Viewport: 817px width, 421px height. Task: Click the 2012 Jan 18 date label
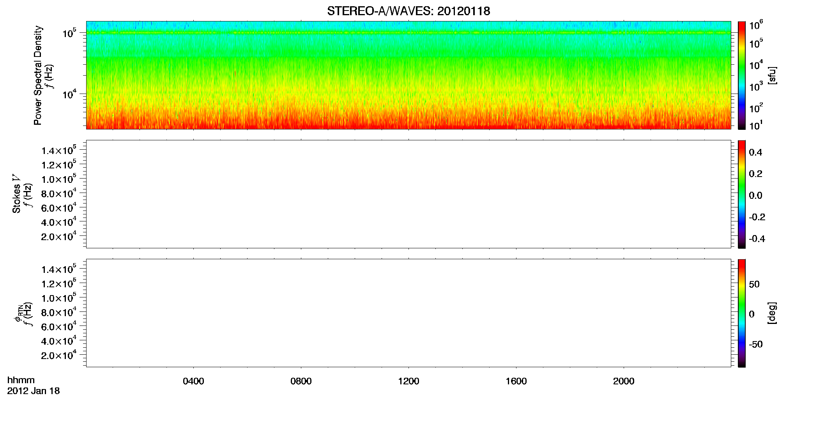tap(34, 391)
